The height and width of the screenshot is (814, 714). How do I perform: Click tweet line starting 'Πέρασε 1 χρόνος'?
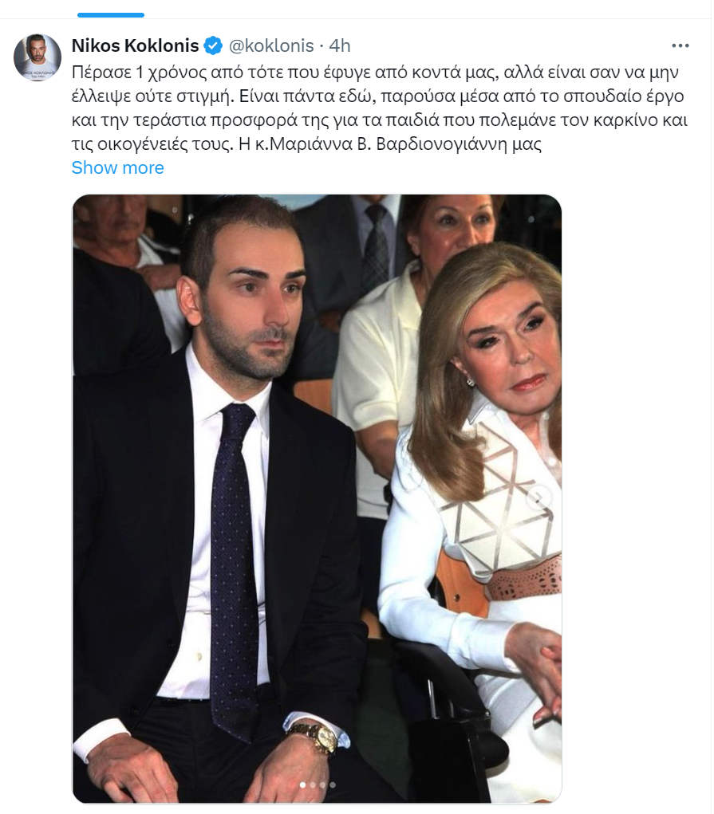[x=375, y=73]
